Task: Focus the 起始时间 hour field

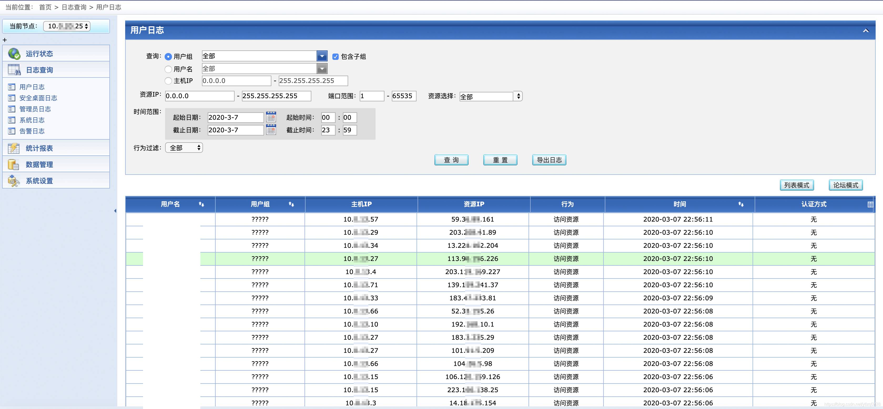Action: click(x=328, y=117)
